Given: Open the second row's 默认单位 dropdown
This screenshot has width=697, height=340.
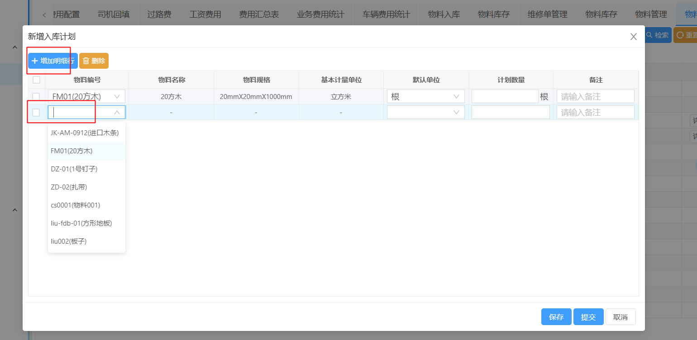Looking at the screenshot, I should [425, 112].
